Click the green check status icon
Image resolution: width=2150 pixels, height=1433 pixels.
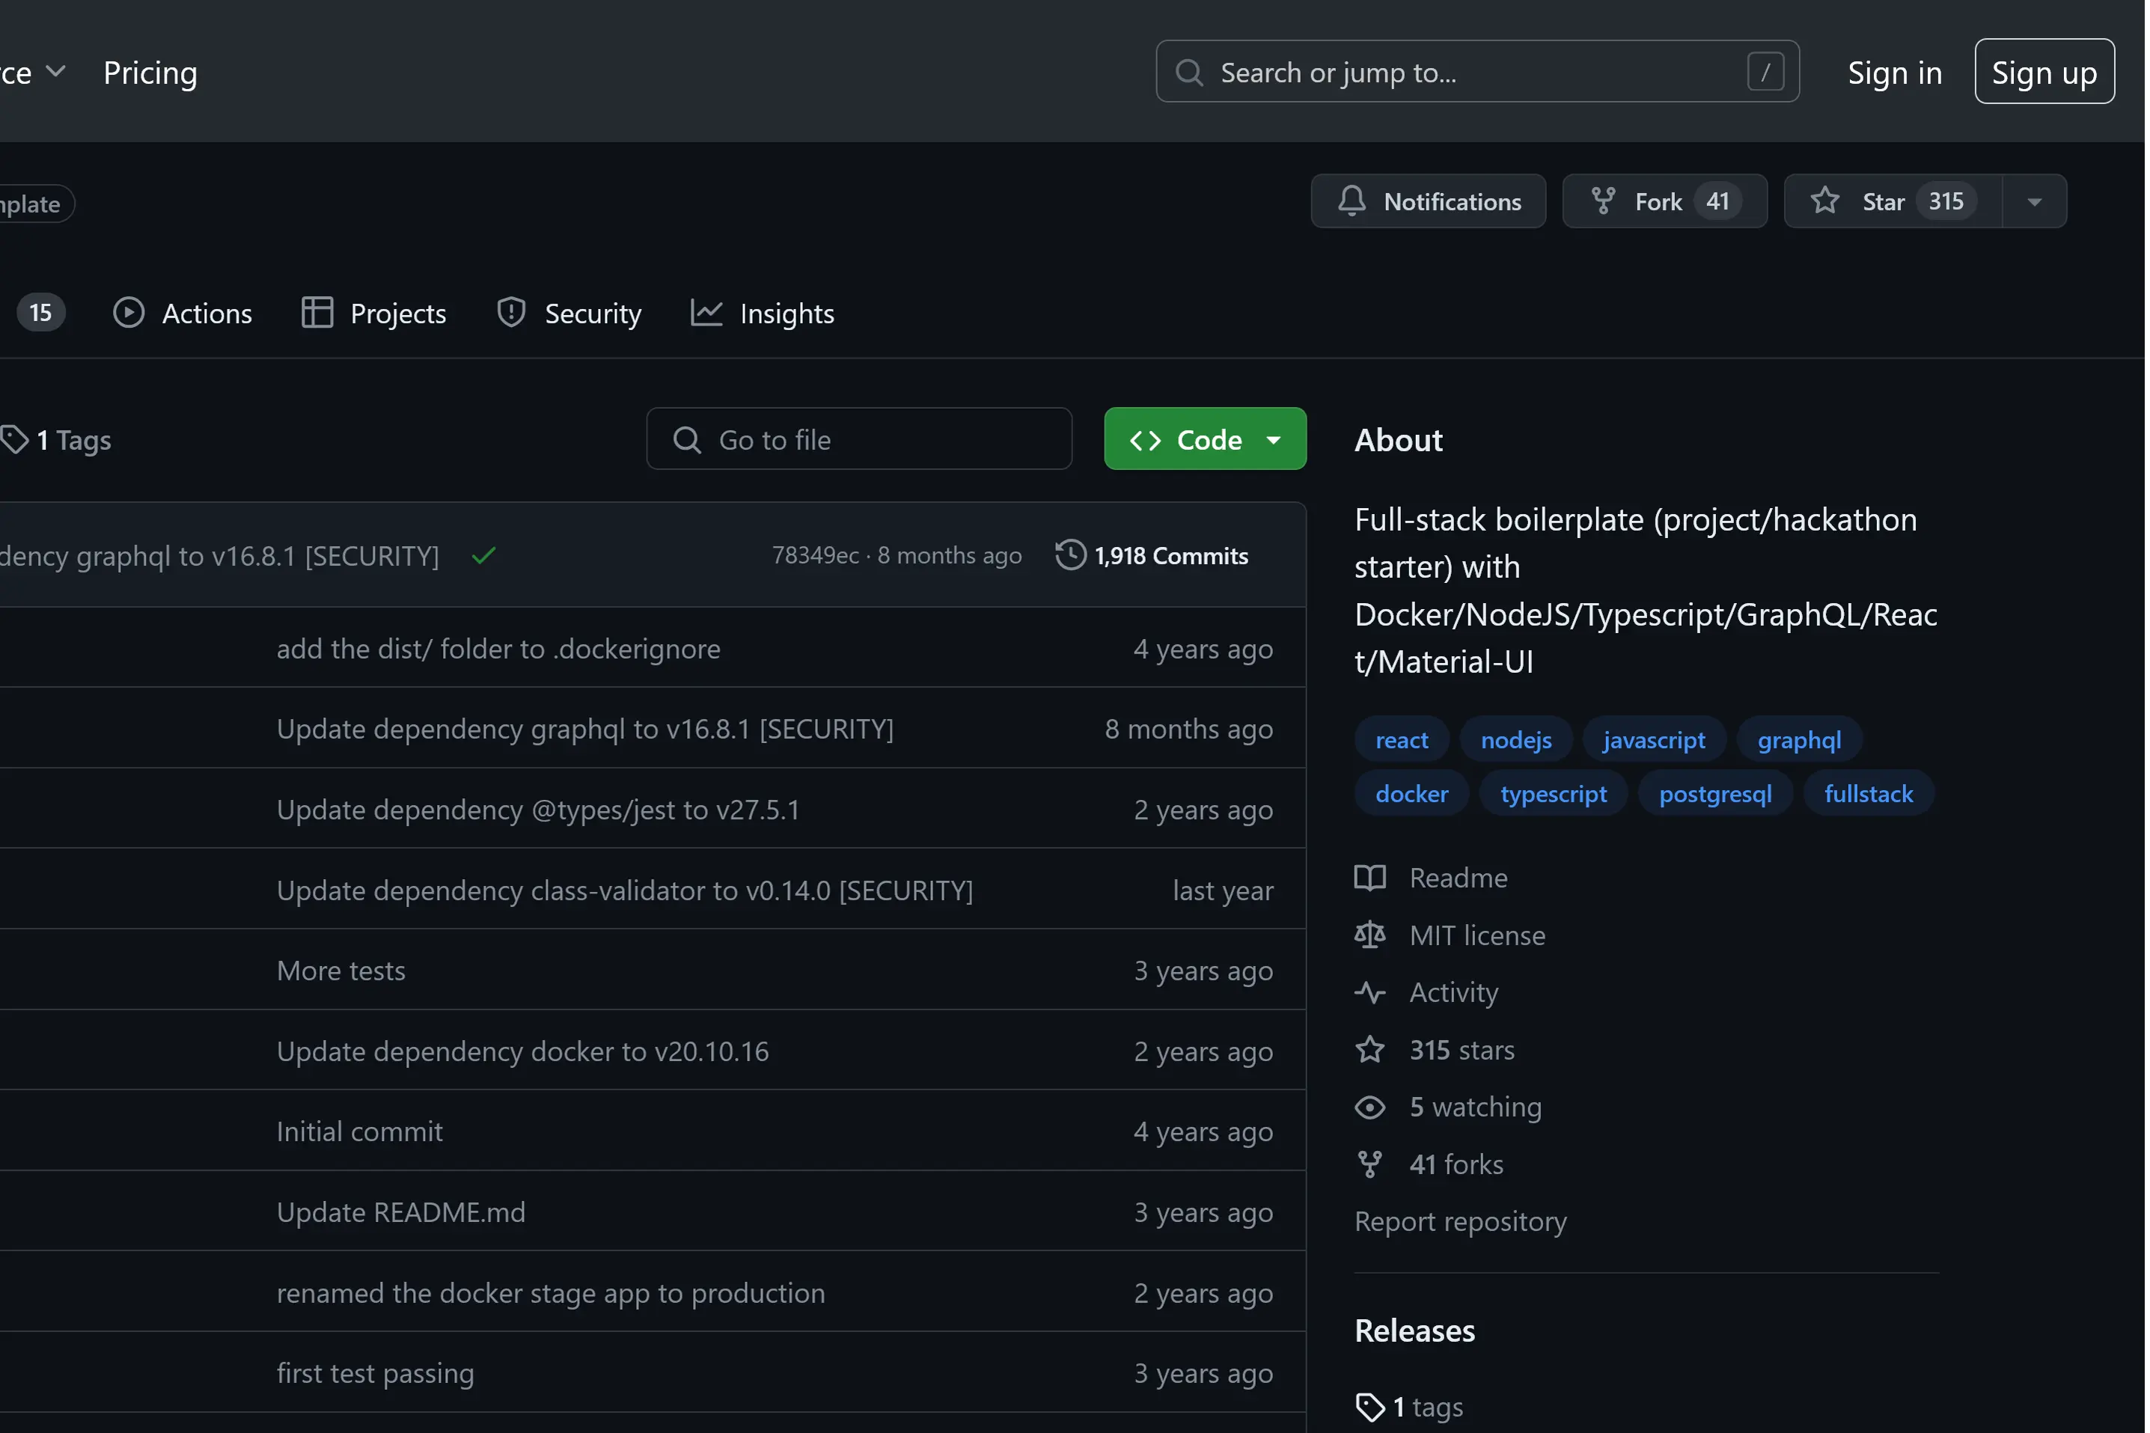(483, 556)
